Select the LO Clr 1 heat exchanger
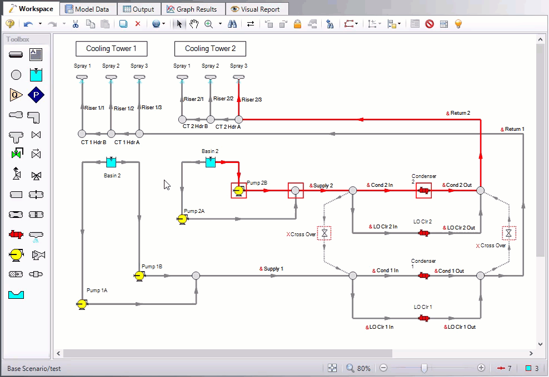Viewport: 549px width, 377px height. pos(423,318)
